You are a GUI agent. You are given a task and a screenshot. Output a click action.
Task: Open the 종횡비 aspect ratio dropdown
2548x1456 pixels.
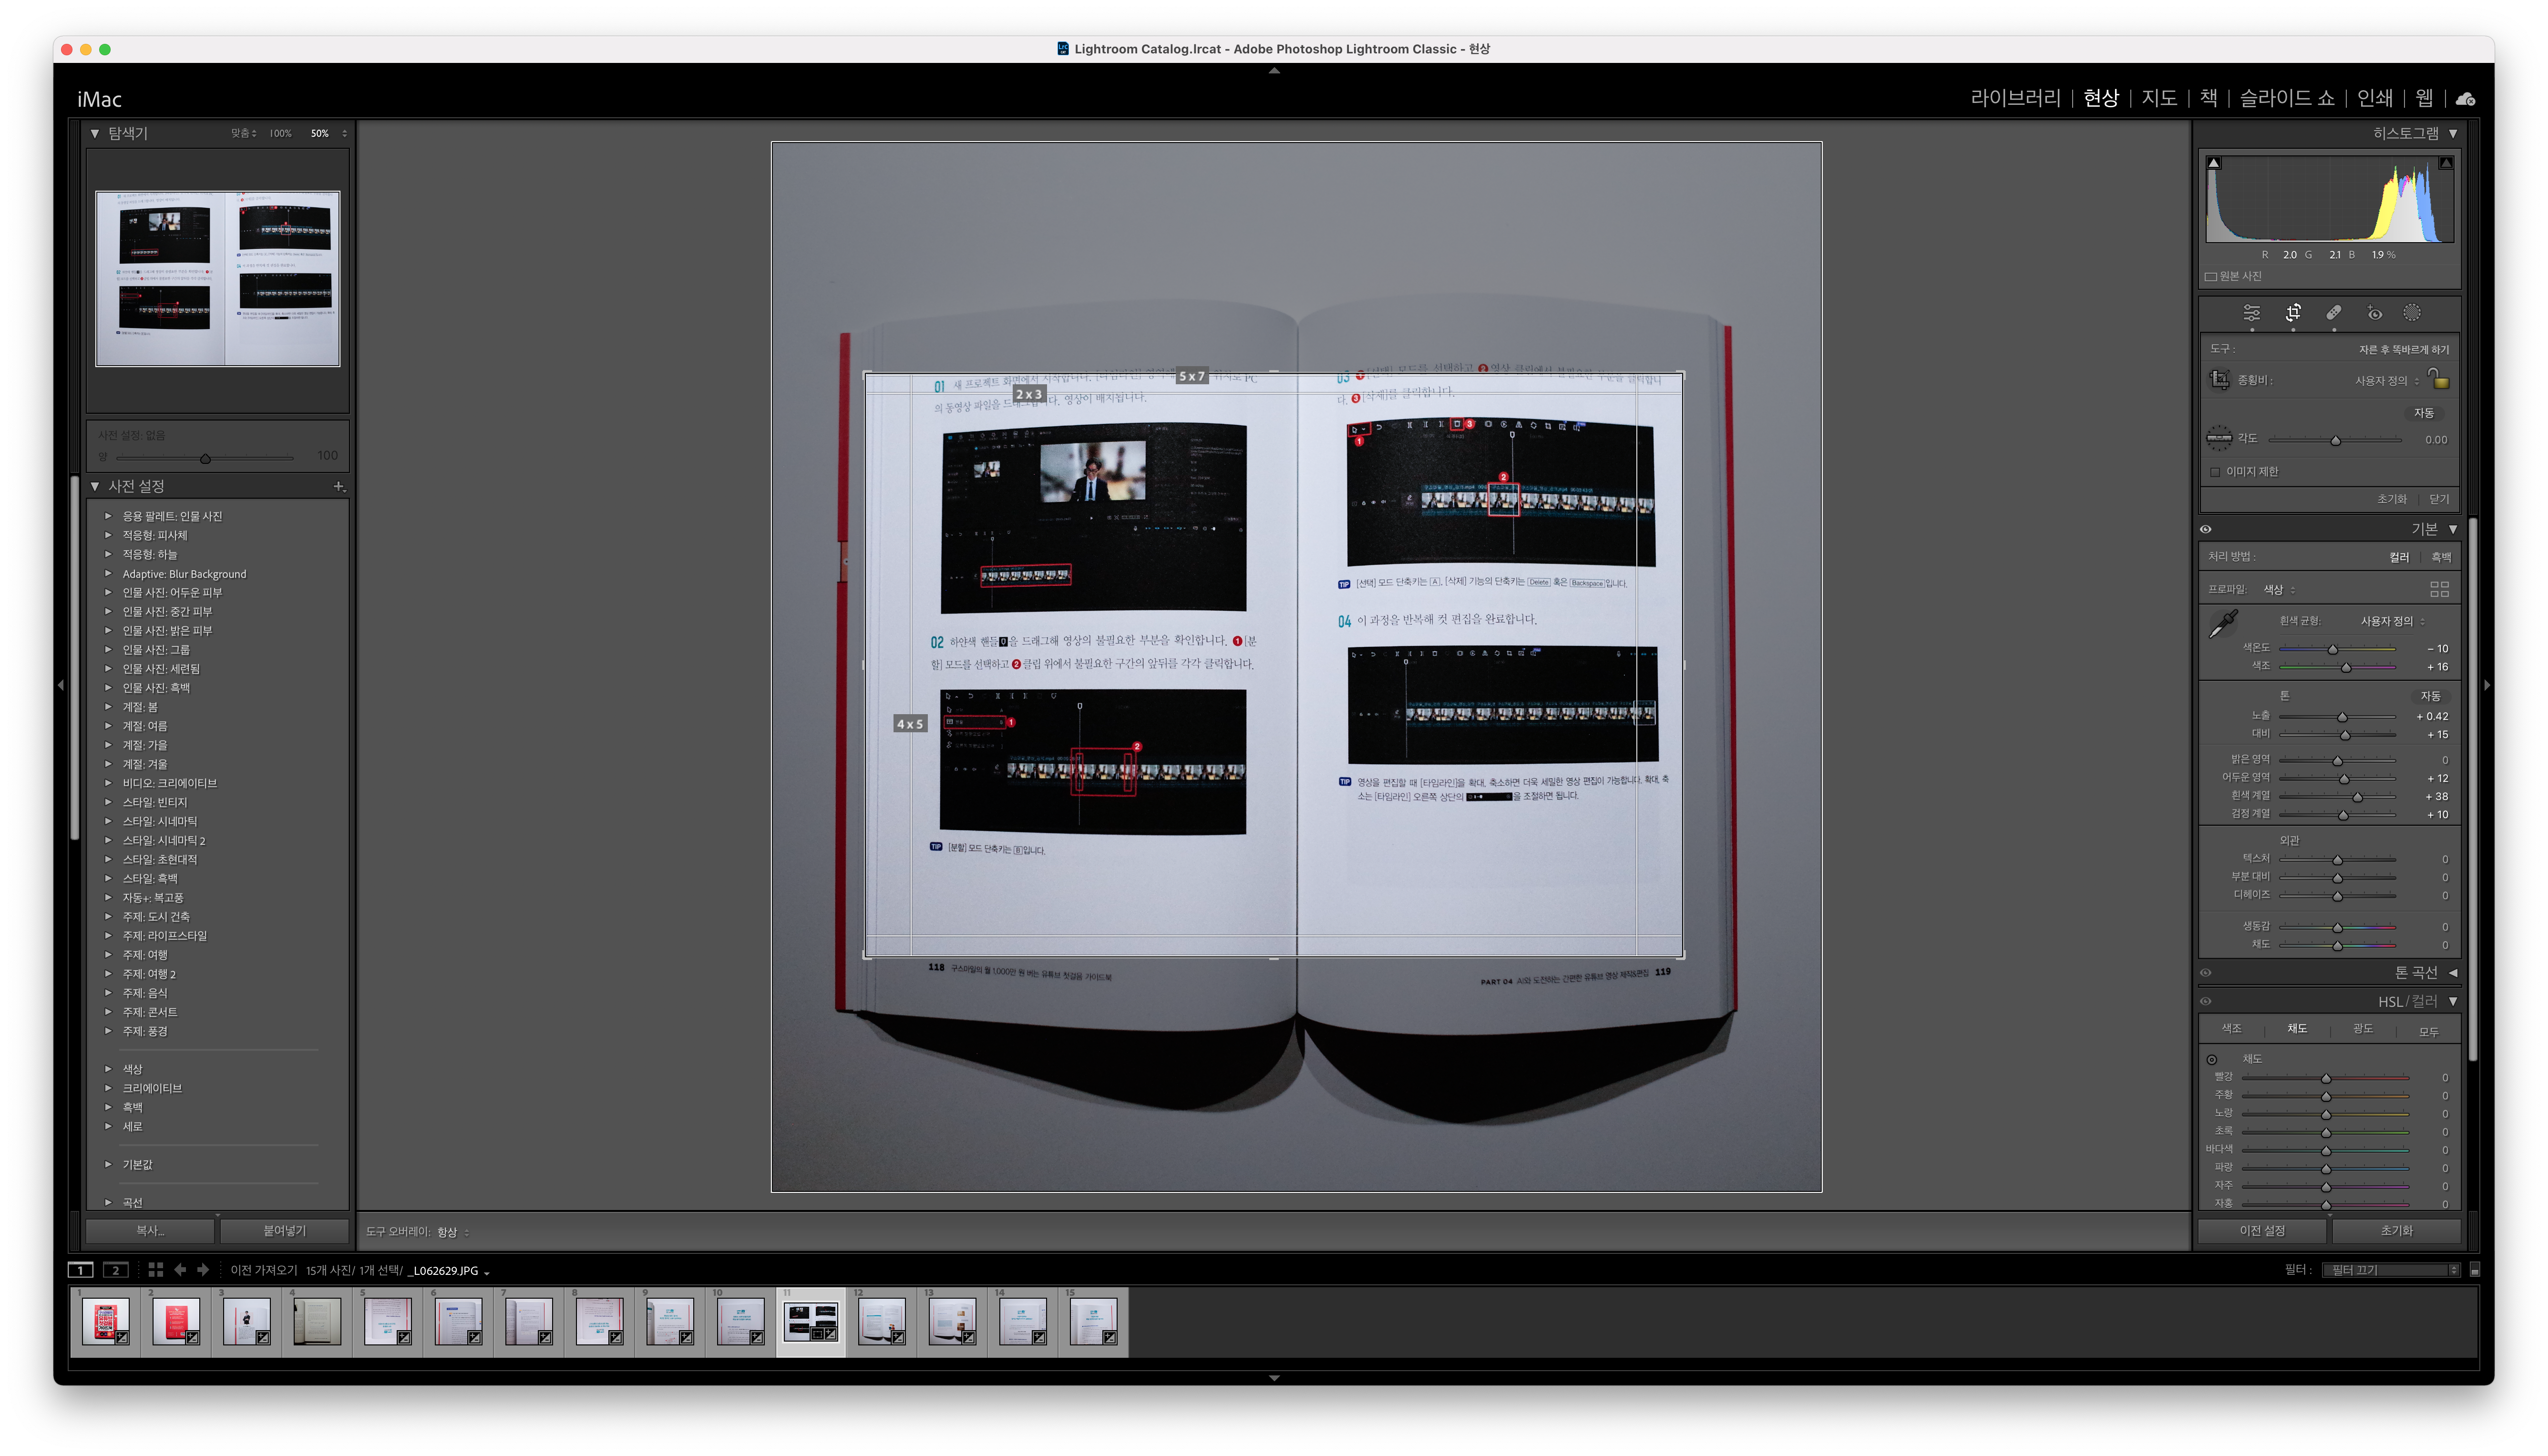(x=2386, y=380)
